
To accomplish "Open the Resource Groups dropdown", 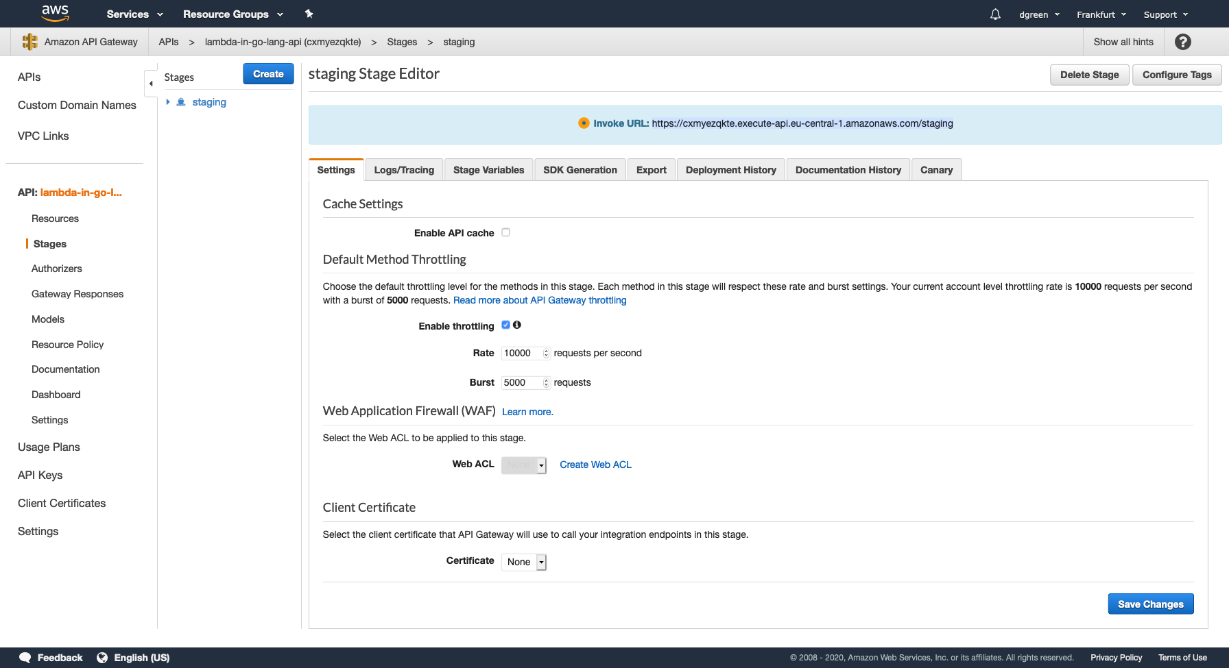I will pos(233,14).
